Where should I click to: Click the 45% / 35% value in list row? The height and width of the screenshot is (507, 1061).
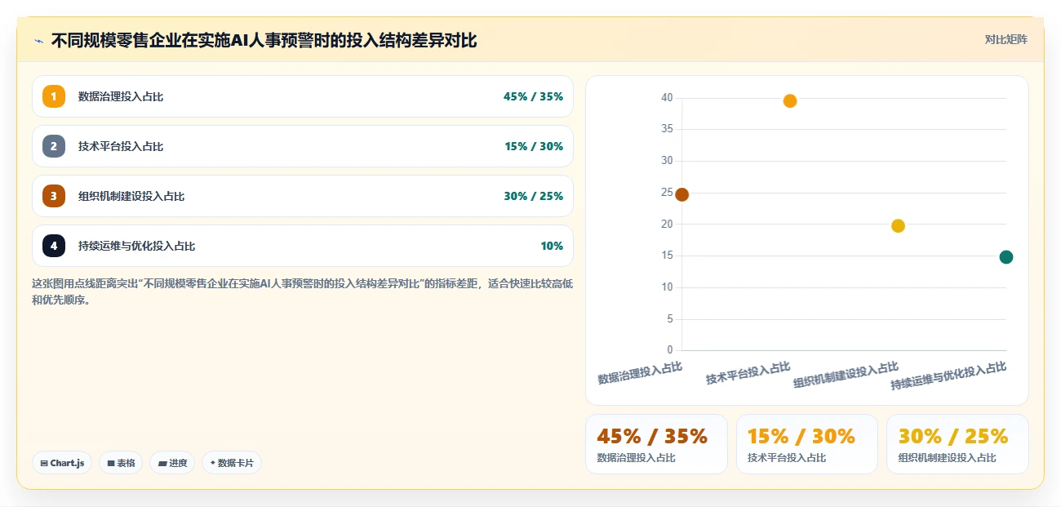pos(533,96)
